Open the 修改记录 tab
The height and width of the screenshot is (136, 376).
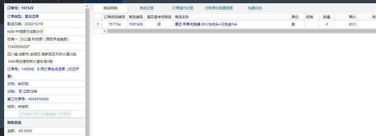pyautogui.click(x=147, y=8)
